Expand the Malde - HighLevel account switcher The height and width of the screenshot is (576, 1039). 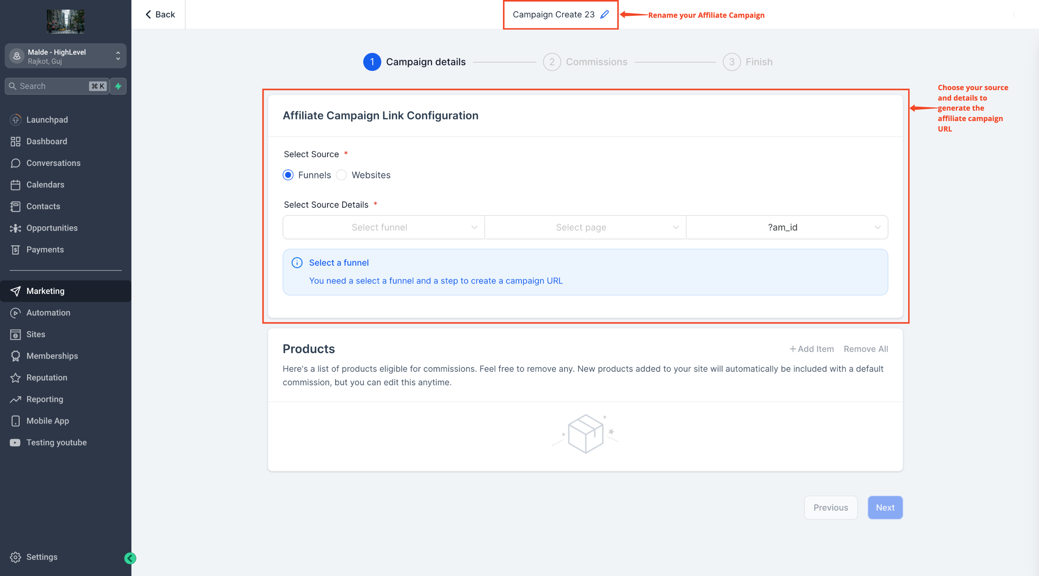click(65, 56)
